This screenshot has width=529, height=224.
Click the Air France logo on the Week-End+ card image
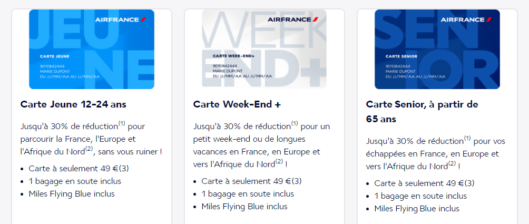292,20
